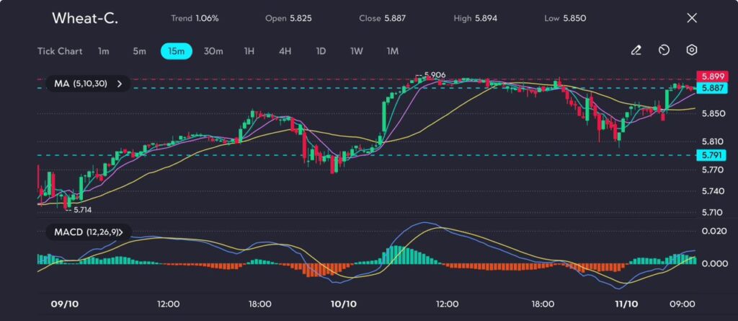Select the active 15m timeframe
This screenshot has height=321, width=738.
[x=176, y=51]
